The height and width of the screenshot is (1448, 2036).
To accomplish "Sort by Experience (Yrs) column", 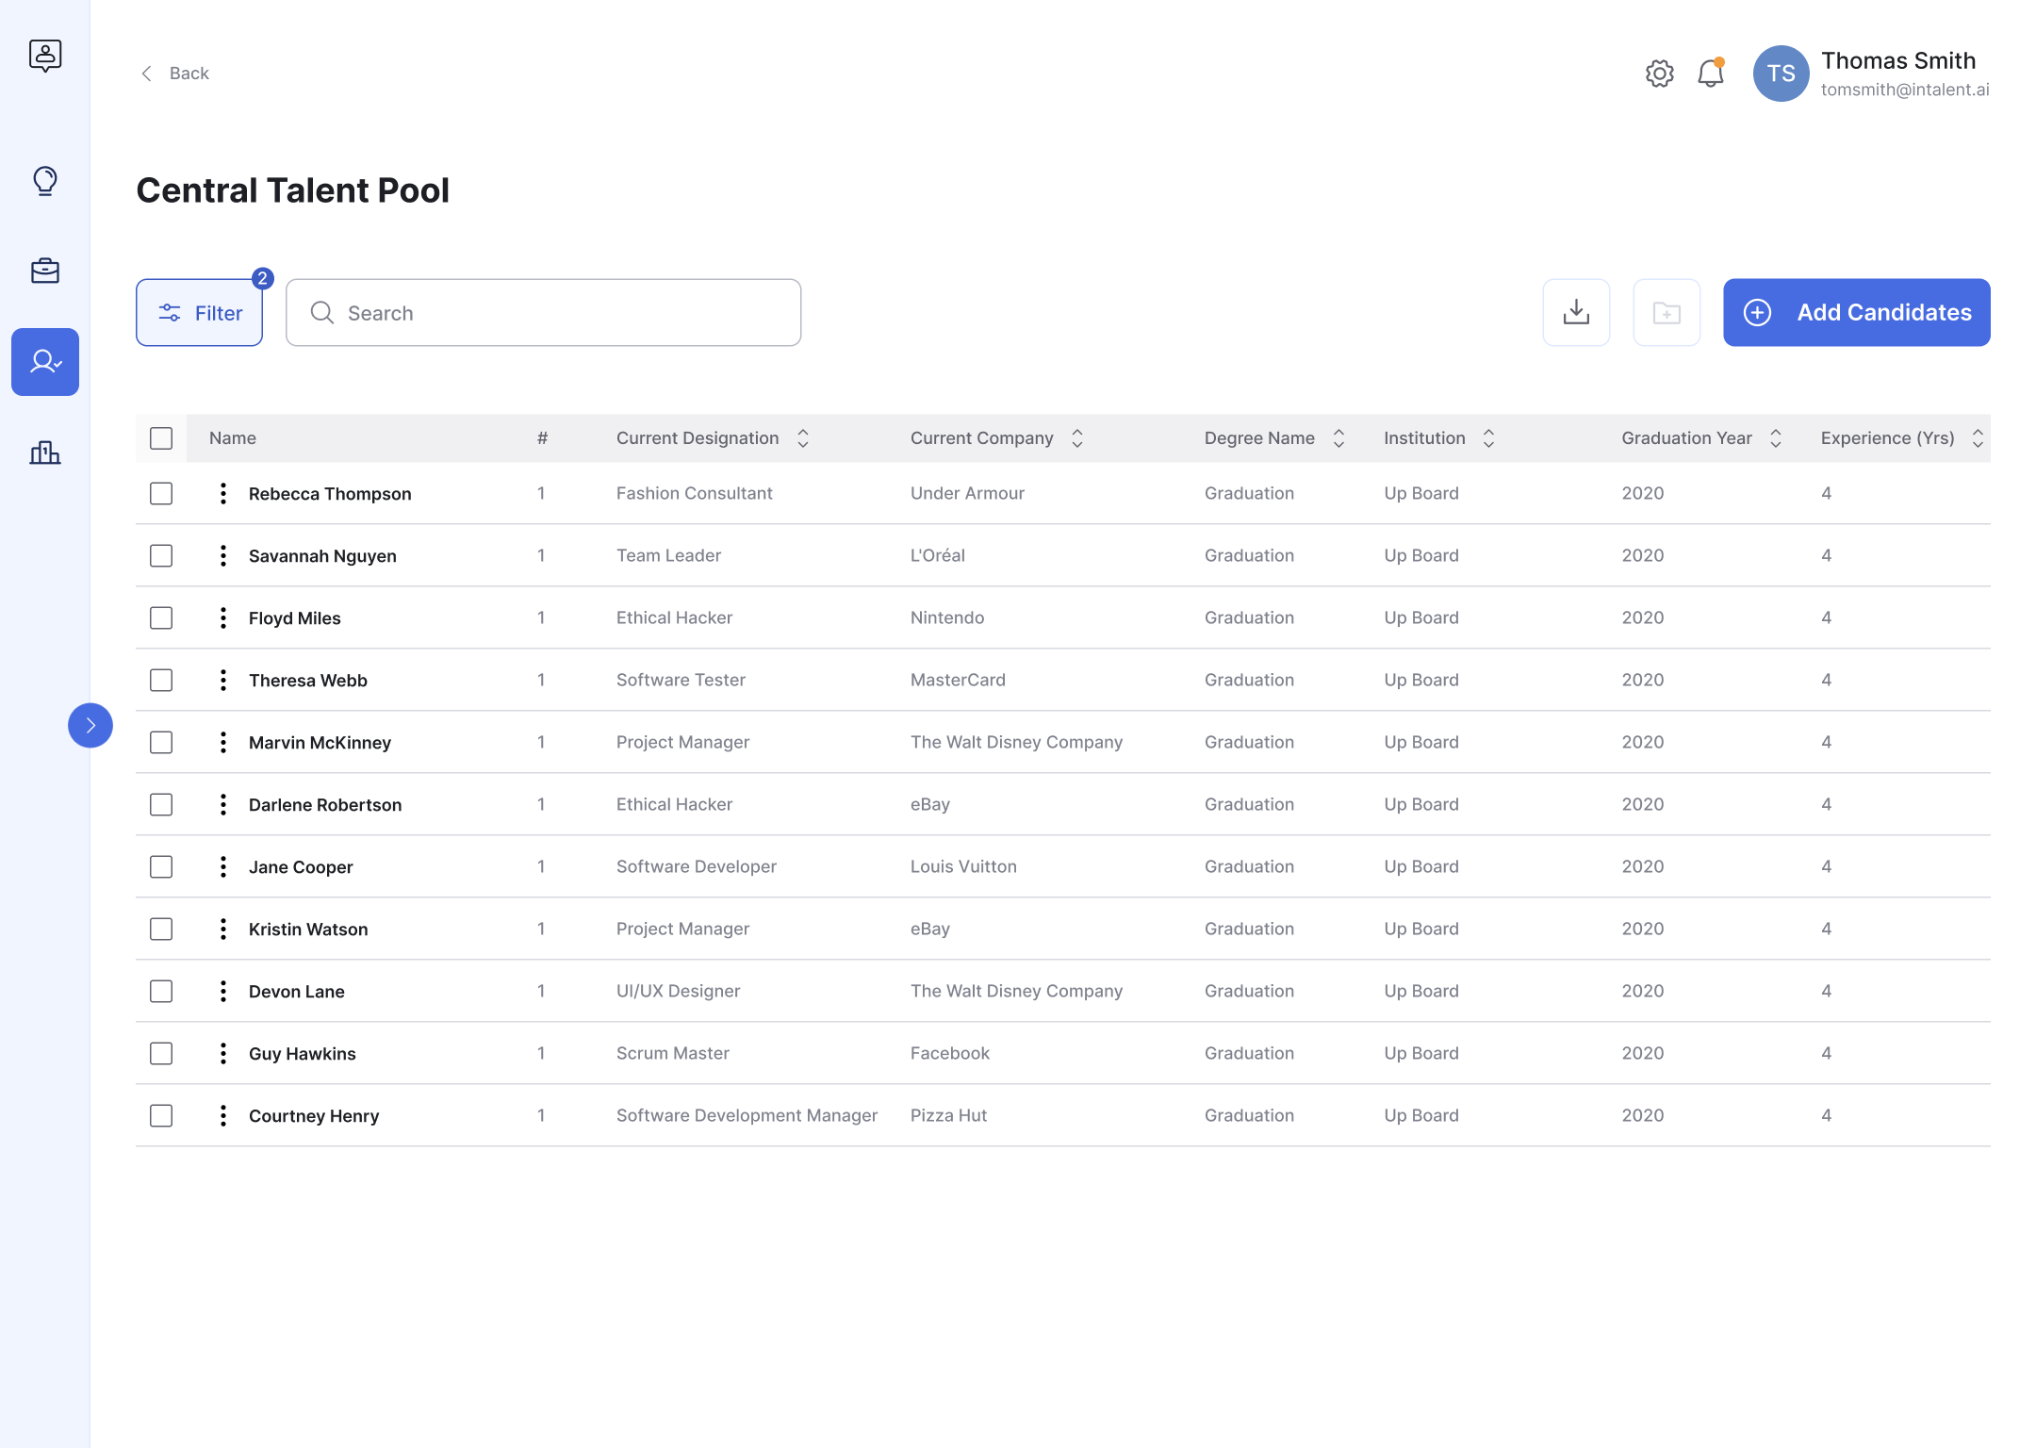I will (1978, 438).
